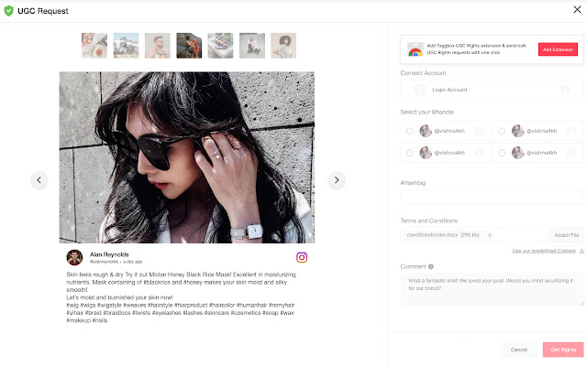Click the top-right handle profile picture
The image size is (587, 366).
coord(517,131)
